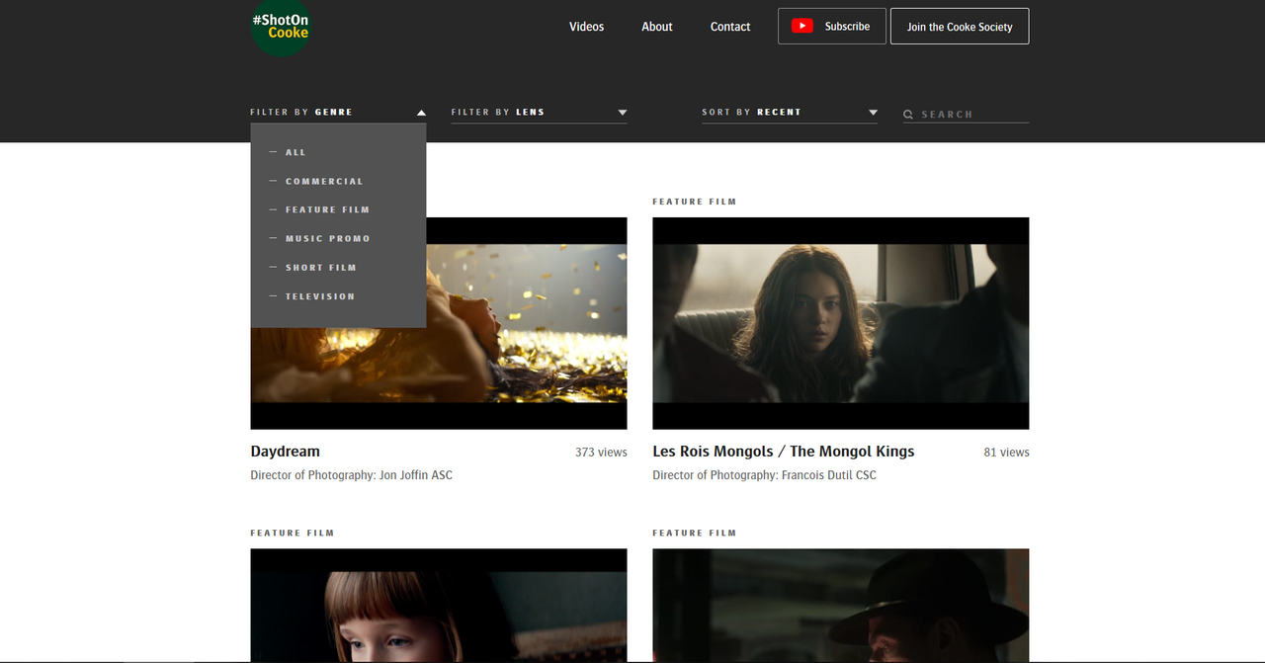Image resolution: width=1265 pixels, height=663 pixels.
Task: Open the About page
Action: pyautogui.click(x=657, y=27)
